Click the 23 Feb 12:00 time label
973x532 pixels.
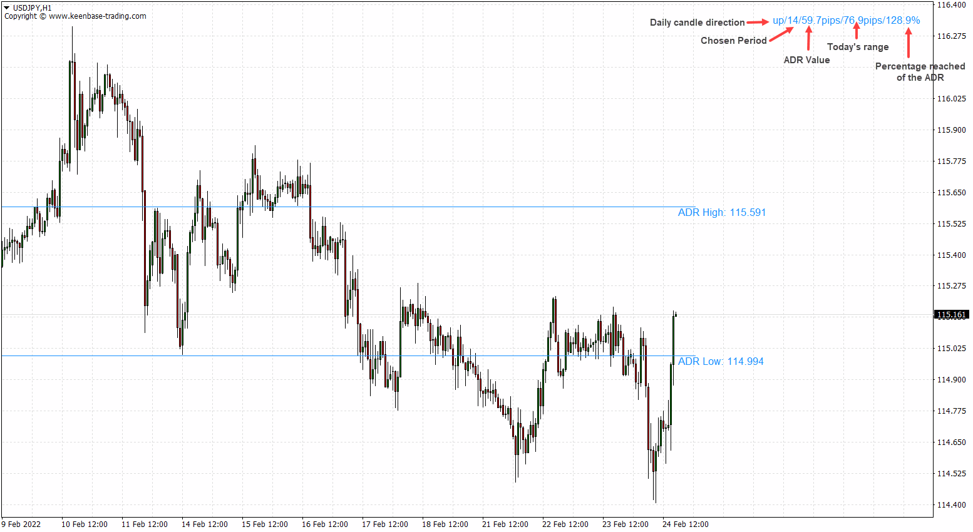[625, 524]
